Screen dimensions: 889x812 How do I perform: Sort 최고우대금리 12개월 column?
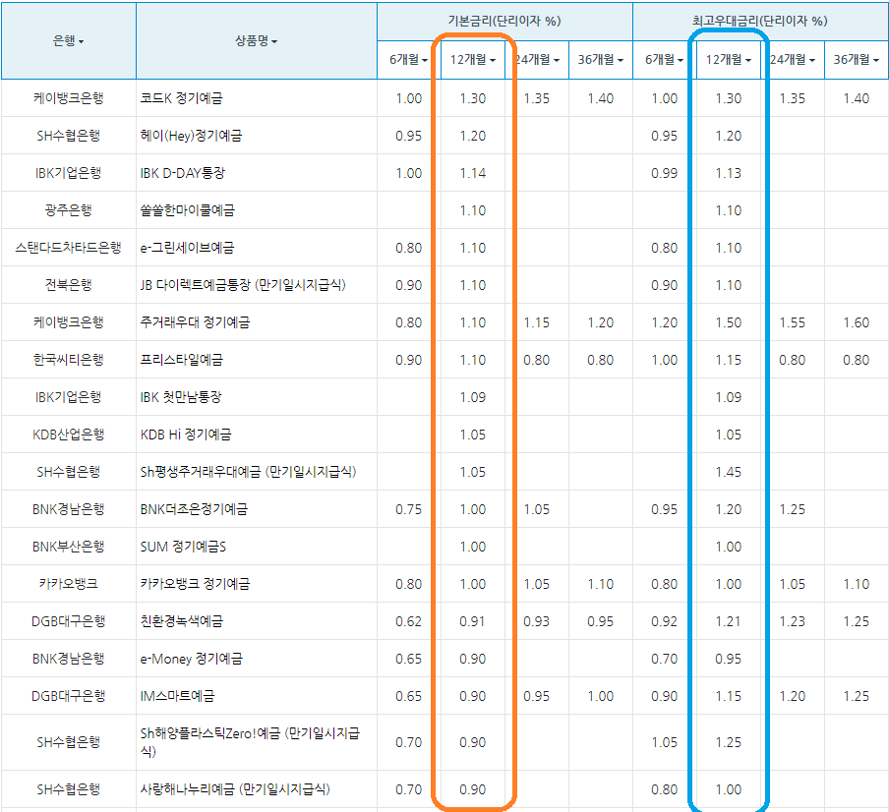click(729, 60)
